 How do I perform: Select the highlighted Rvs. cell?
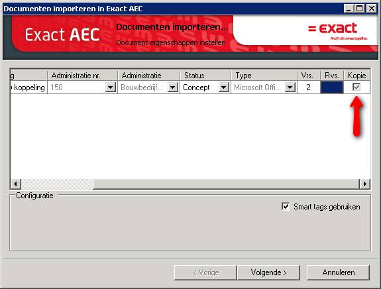coord(332,87)
